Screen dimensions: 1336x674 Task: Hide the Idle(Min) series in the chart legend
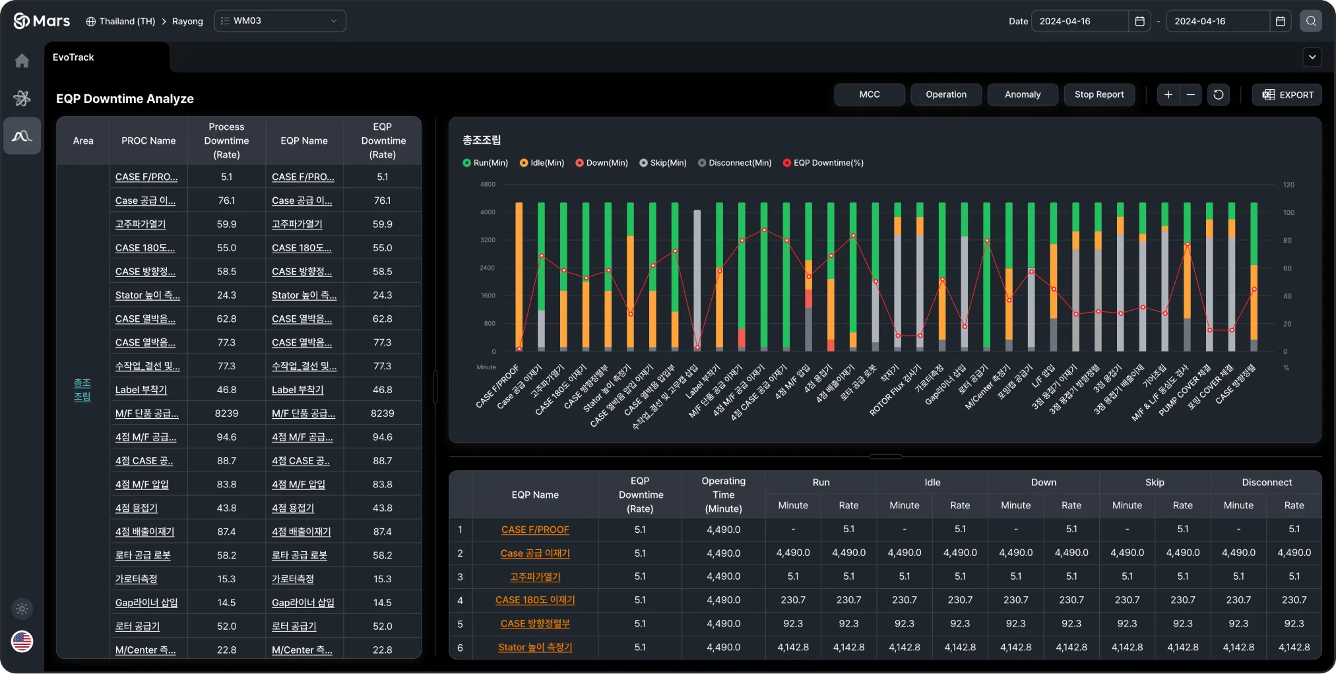(541, 163)
